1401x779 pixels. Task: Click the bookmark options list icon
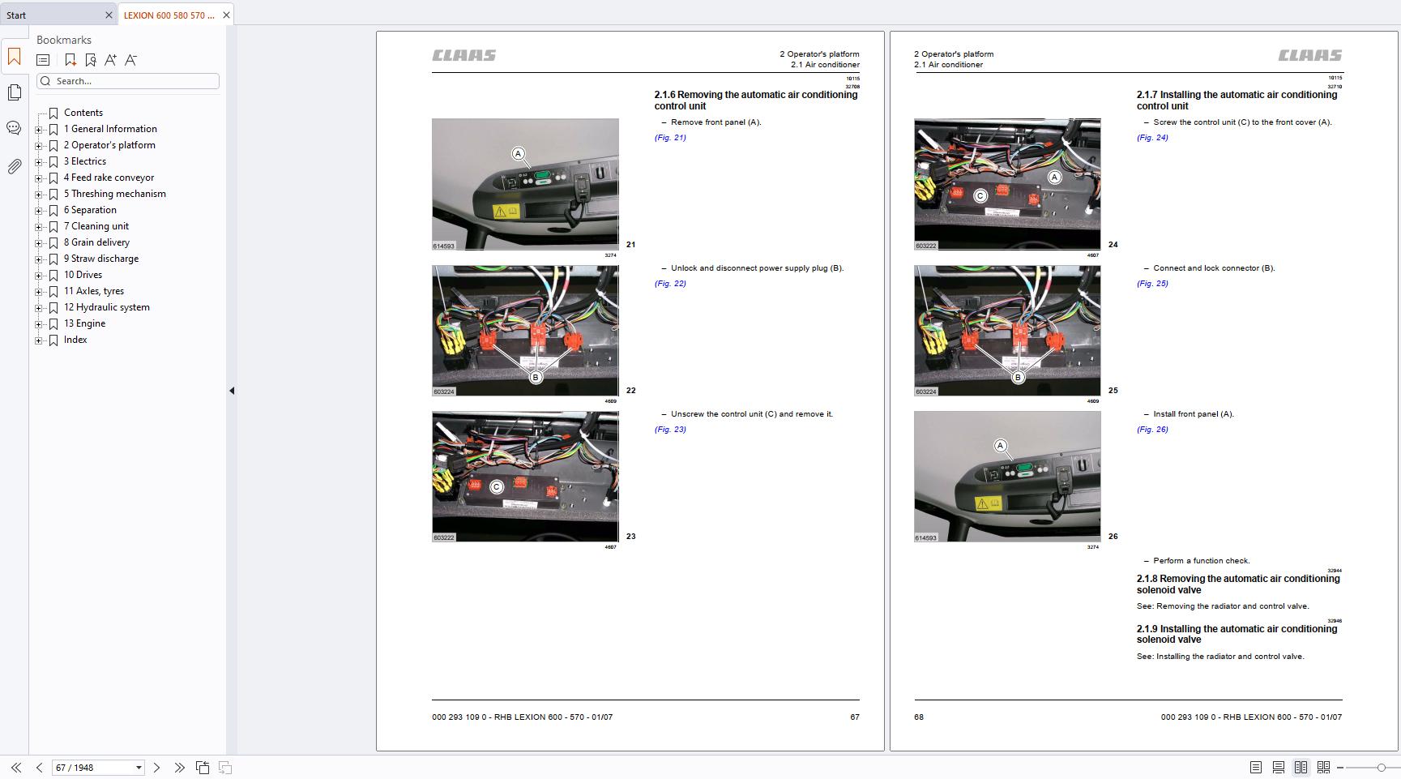43,60
